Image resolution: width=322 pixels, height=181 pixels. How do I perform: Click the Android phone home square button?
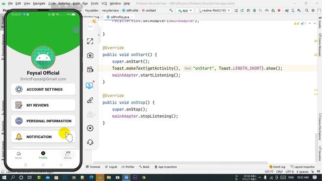pyautogui.click(x=43, y=165)
